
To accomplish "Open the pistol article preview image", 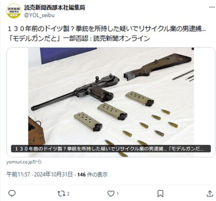I will coord(111,102).
